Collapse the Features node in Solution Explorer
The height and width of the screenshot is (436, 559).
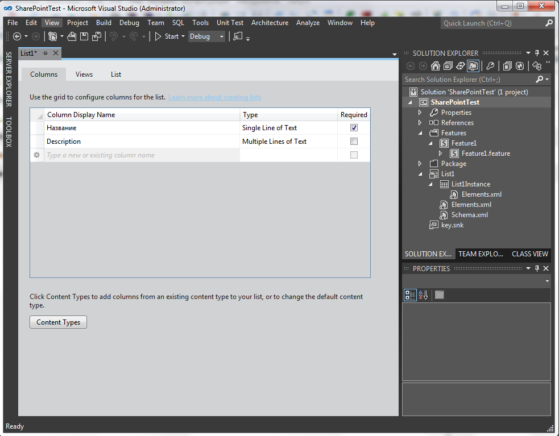(420, 132)
